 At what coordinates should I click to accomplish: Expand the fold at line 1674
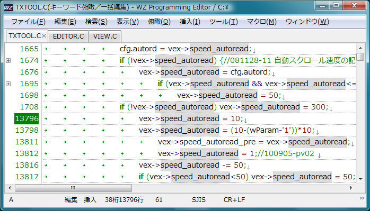[x=8, y=60]
